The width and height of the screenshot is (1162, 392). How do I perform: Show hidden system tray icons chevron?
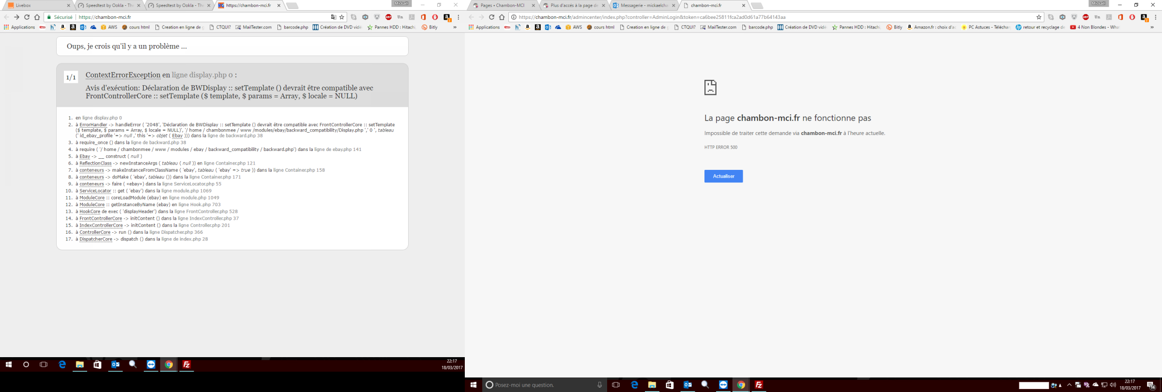pos(1069,385)
